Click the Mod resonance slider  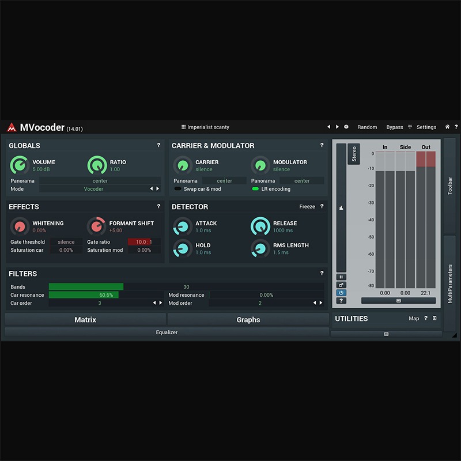(266, 294)
